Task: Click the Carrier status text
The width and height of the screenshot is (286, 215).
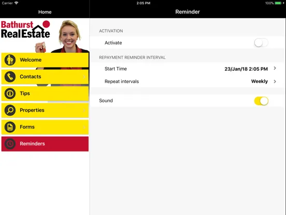Action: pos(7,3)
